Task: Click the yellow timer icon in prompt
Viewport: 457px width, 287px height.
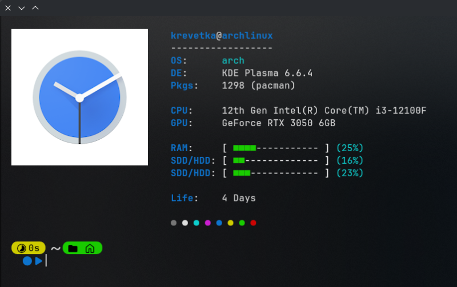Action: (21, 248)
